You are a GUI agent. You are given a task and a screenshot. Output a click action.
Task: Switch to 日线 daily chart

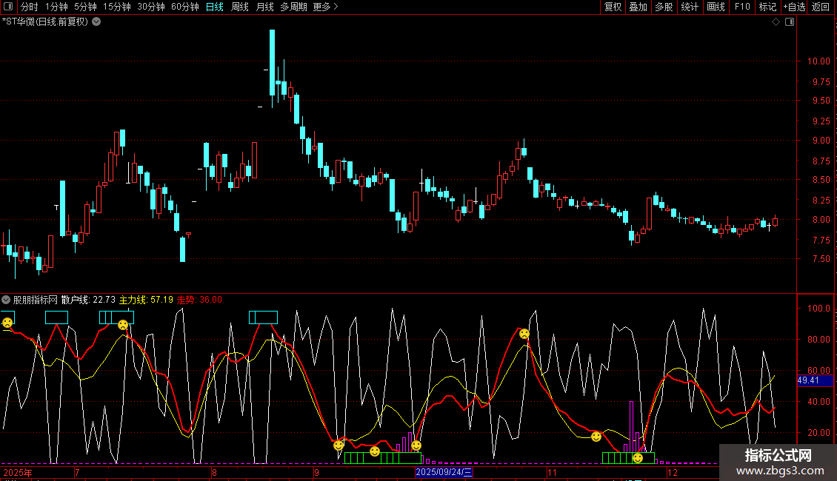tap(215, 7)
